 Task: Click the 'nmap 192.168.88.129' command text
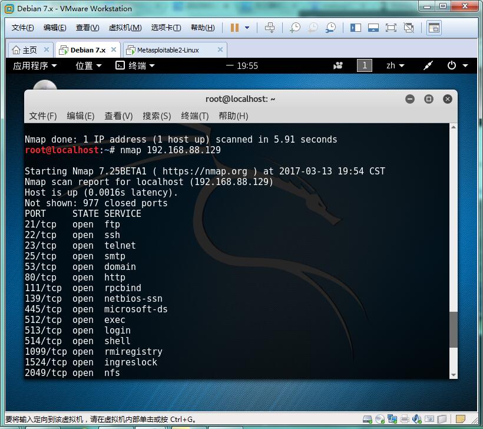point(170,150)
